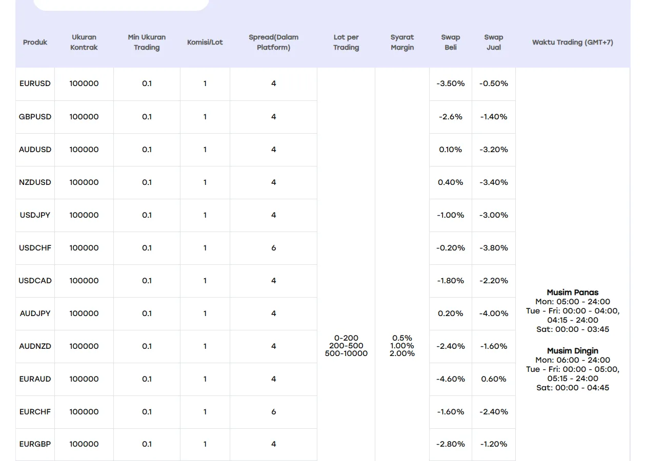The height and width of the screenshot is (461, 646).
Task: Click USDJPY swap beli value -1.00%
Action: pyautogui.click(x=451, y=215)
